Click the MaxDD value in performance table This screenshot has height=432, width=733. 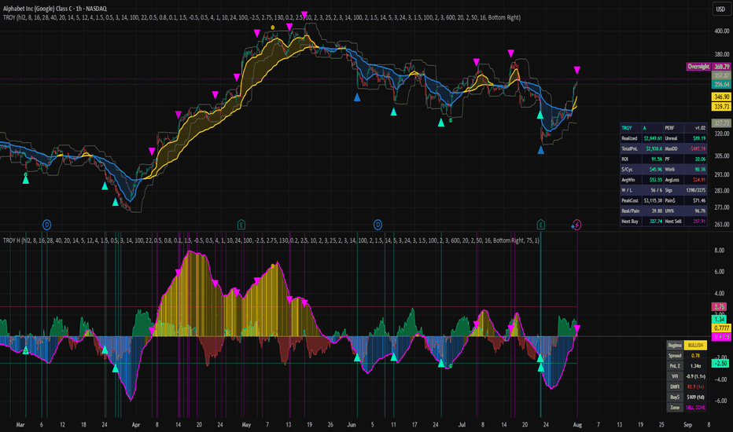pos(695,148)
